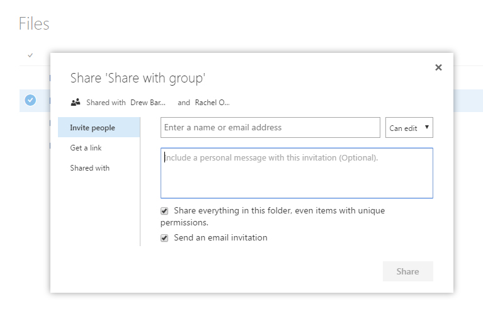Click the shared people group icon
This screenshot has height=311, width=483.
76,102
